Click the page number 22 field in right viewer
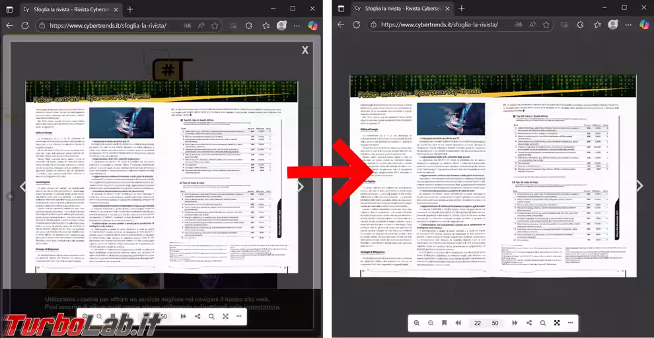Screen dimensions: 654x338 pos(477,323)
